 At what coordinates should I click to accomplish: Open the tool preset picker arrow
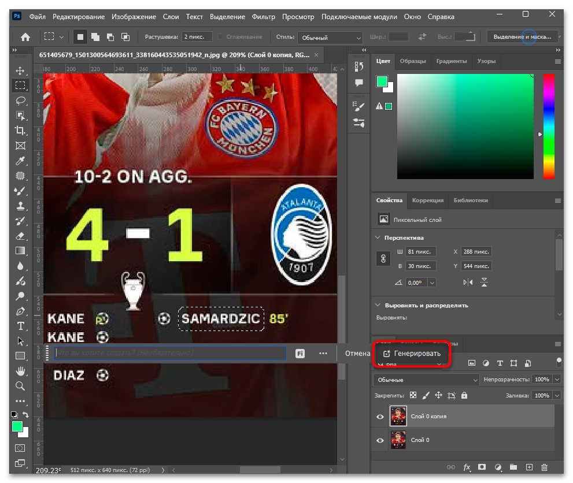coord(61,37)
